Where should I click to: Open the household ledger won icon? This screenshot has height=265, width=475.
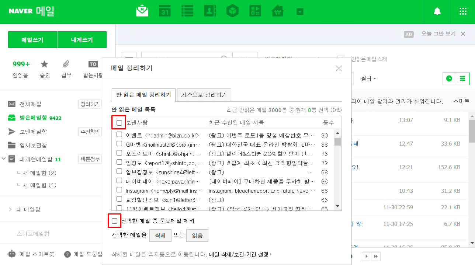278,11
